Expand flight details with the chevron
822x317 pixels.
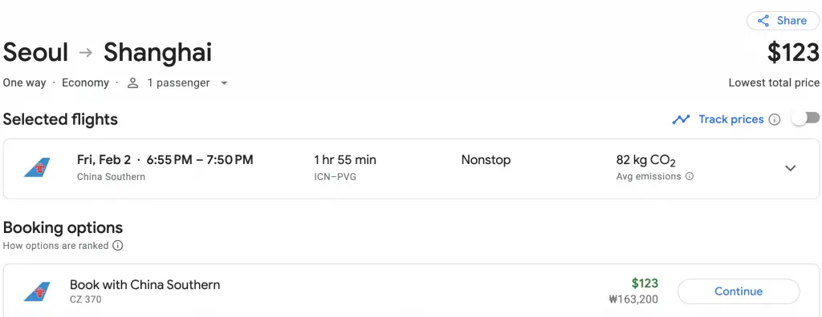[790, 168]
